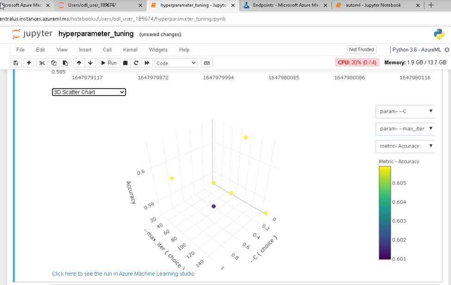This screenshot has width=451, height=285.
Task: Copy selected cells icon
Action: coord(54,63)
